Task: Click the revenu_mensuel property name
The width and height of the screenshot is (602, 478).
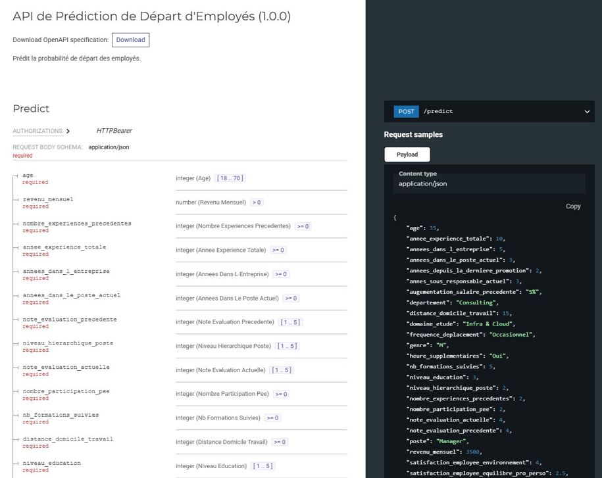Action: (48, 199)
